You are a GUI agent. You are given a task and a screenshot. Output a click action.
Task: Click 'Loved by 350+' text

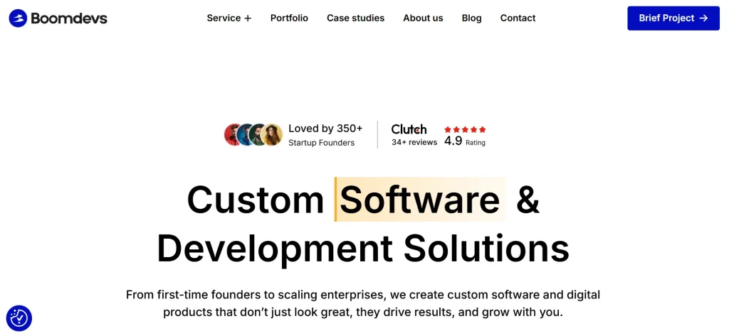pos(325,128)
